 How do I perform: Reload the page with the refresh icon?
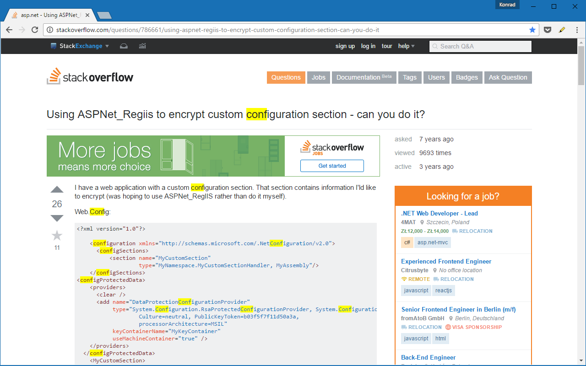35,30
